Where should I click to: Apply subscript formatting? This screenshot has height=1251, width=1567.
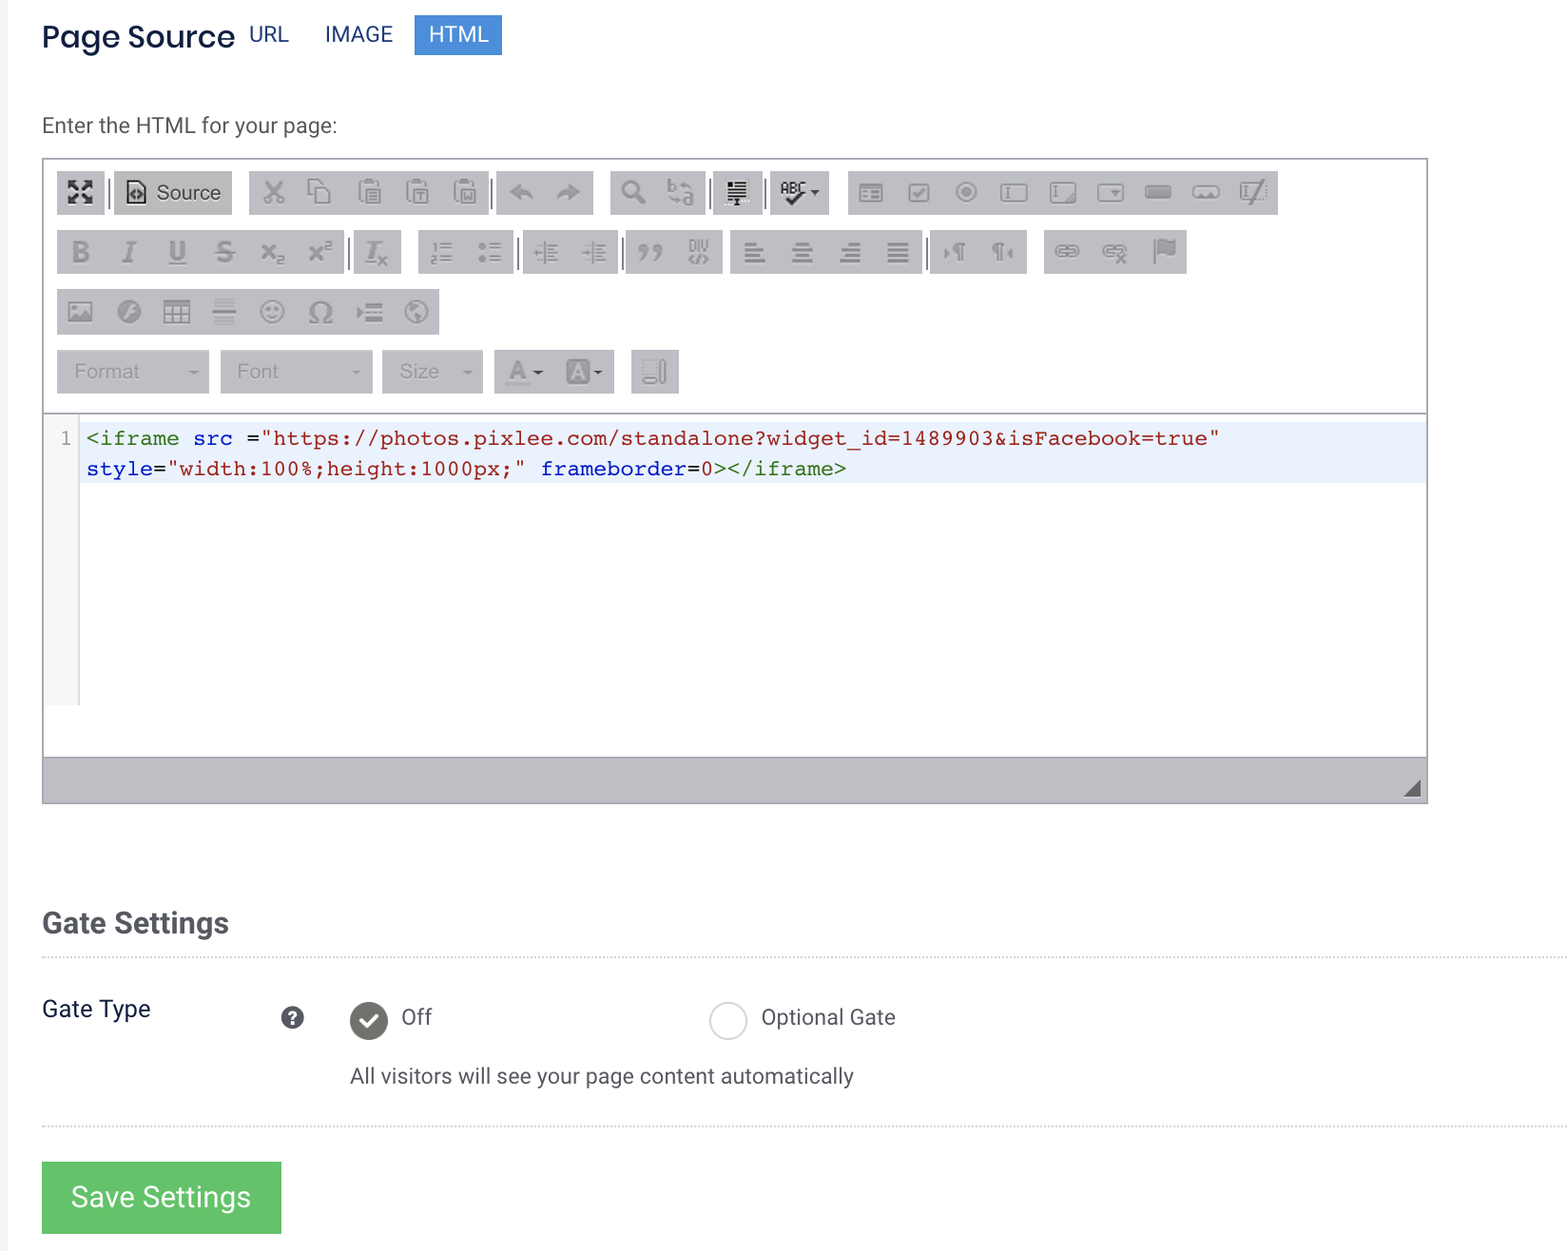[273, 252]
